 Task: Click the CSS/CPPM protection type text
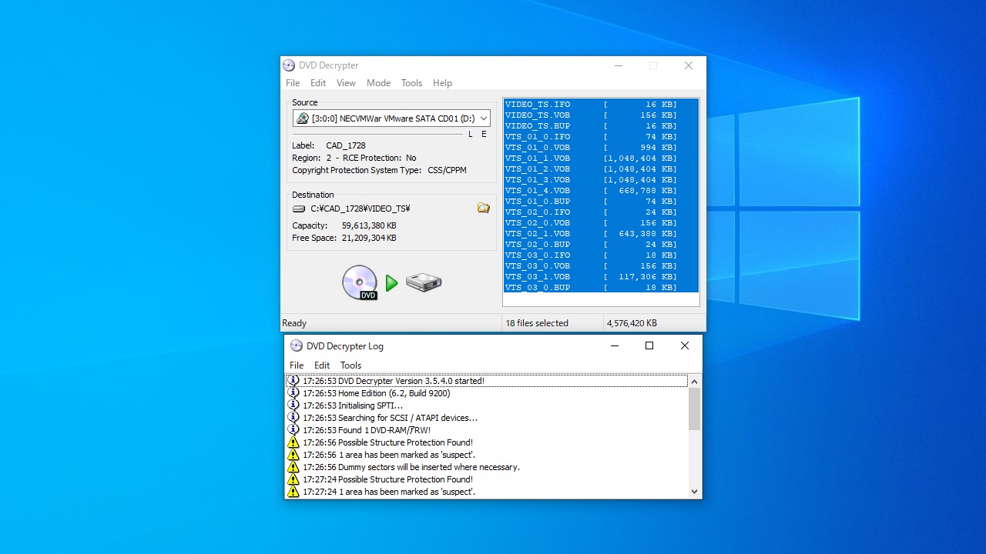pyautogui.click(x=448, y=170)
